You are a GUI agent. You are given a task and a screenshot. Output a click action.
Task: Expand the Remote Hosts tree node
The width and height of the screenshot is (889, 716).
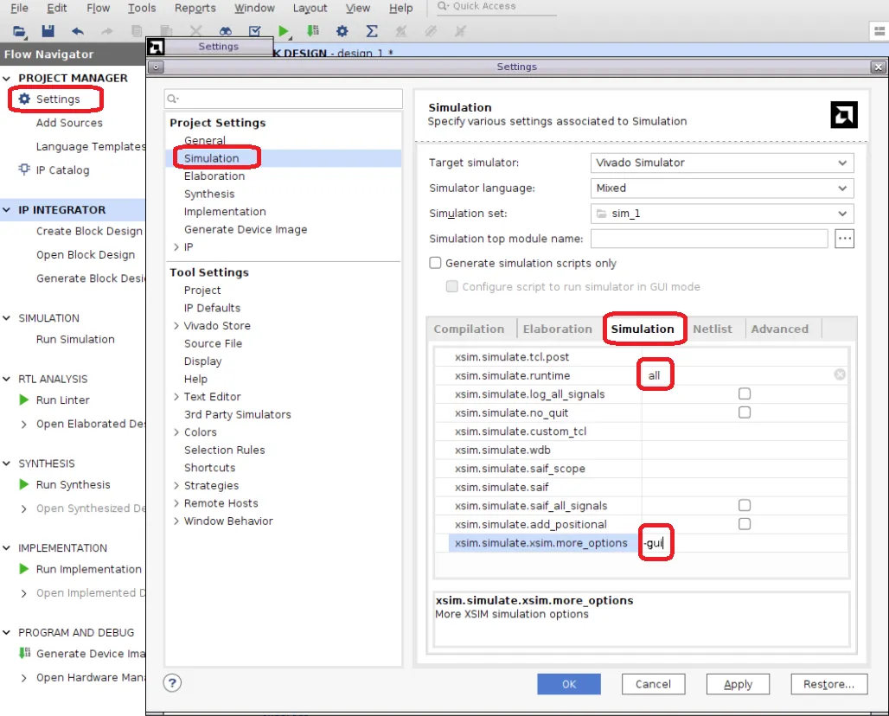[x=176, y=503]
